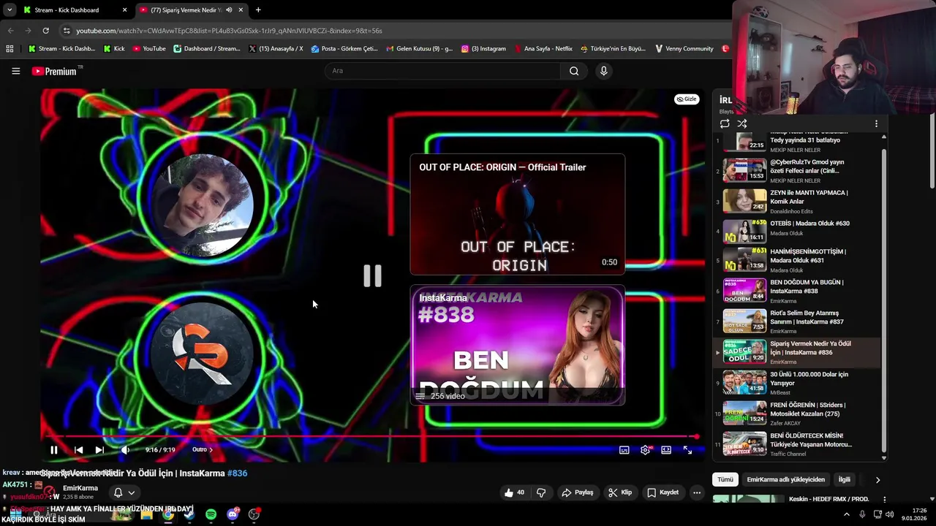Pause the video using player pause button
The width and height of the screenshot is (936, 526).
click(53, 450)
